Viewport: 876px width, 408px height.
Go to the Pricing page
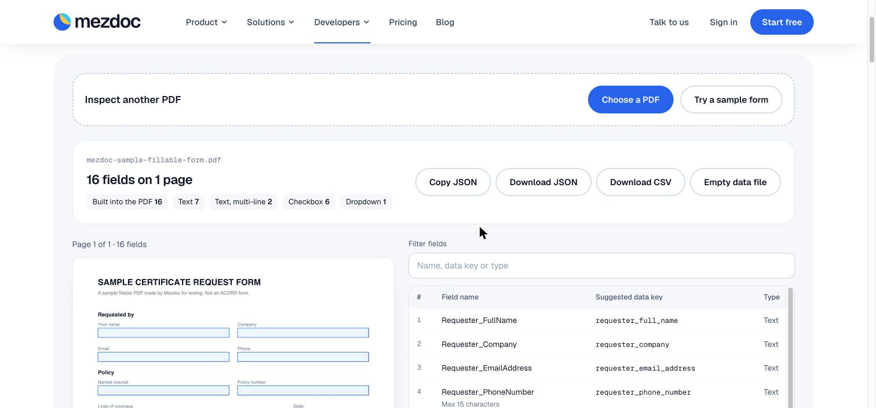tap(403, 22)
